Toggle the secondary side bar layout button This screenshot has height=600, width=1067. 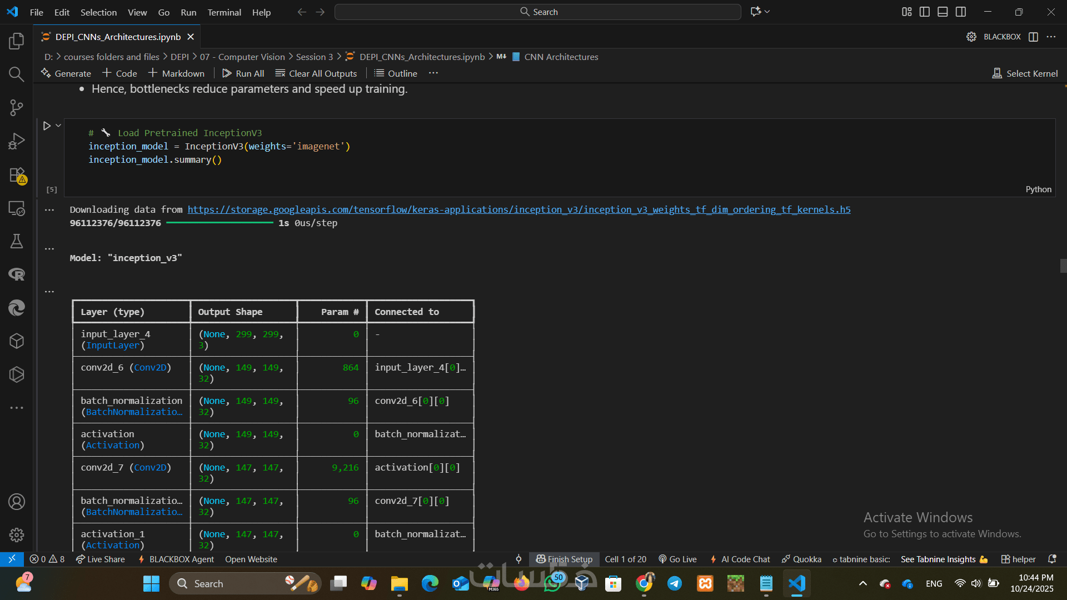tap(961, 12)
